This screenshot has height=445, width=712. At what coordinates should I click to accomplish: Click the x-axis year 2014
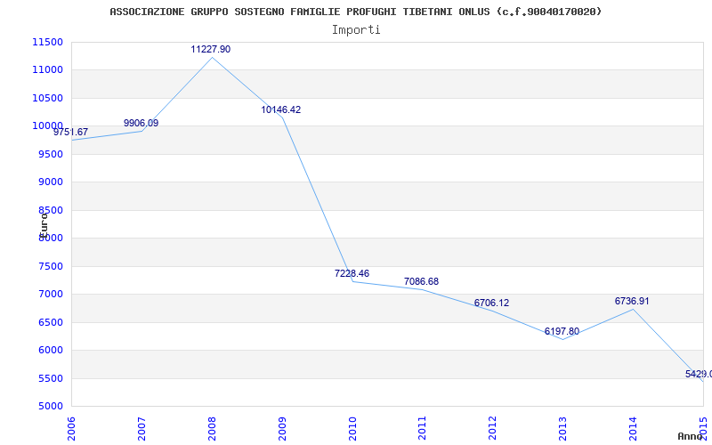coord(633,428)
